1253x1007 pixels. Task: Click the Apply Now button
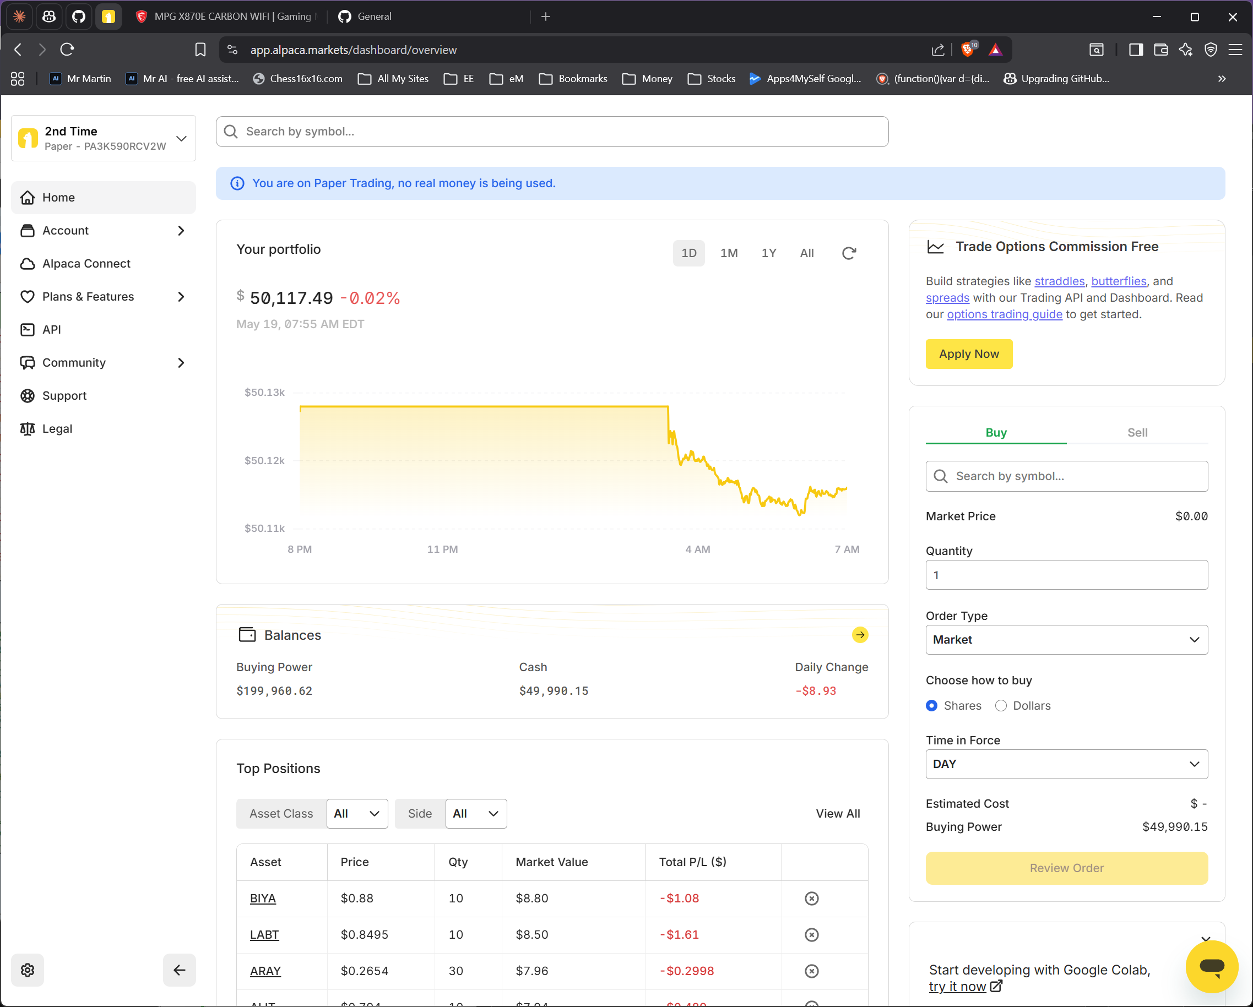[969, 354]
